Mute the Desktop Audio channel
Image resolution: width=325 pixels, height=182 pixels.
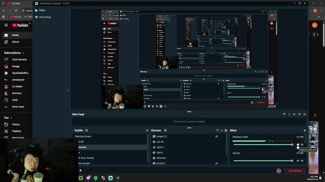[298, 145]
